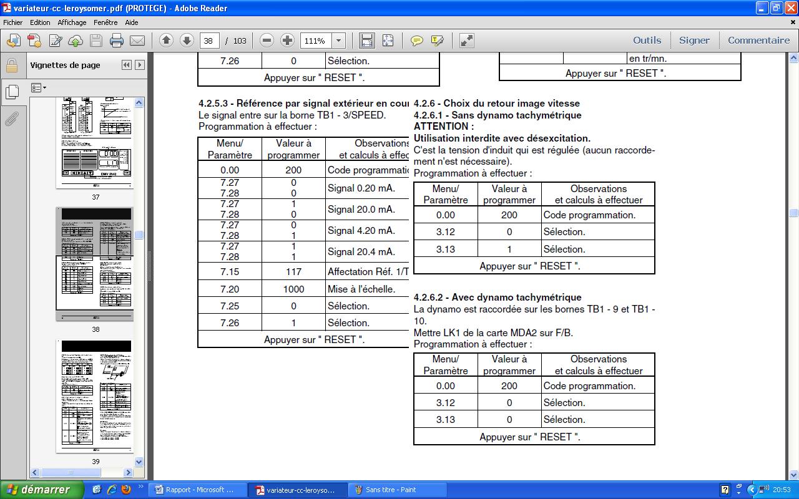Open the Outils pane

pos(647,41)
